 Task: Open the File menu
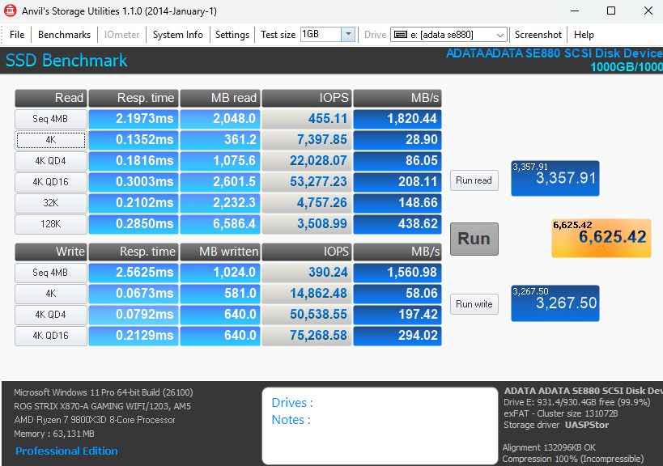[x=17, y=35]
